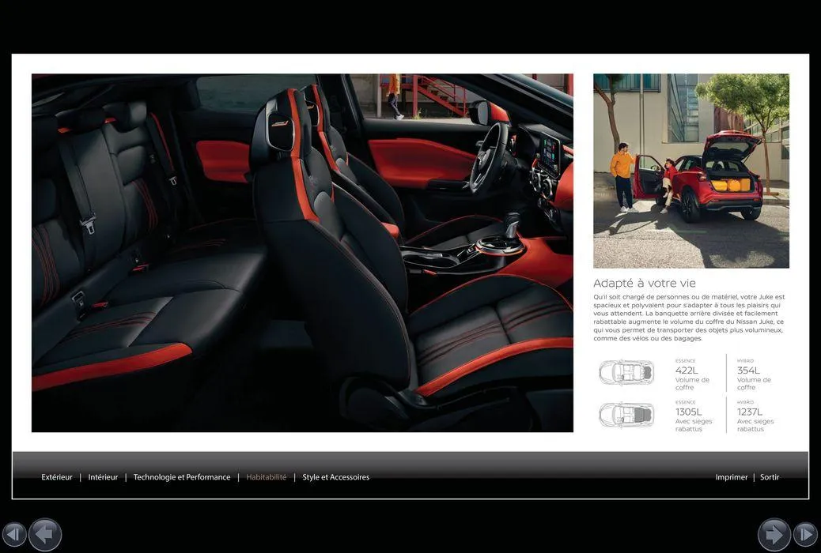Click the 1237L hybrid folded seats figure

(750, 412)
